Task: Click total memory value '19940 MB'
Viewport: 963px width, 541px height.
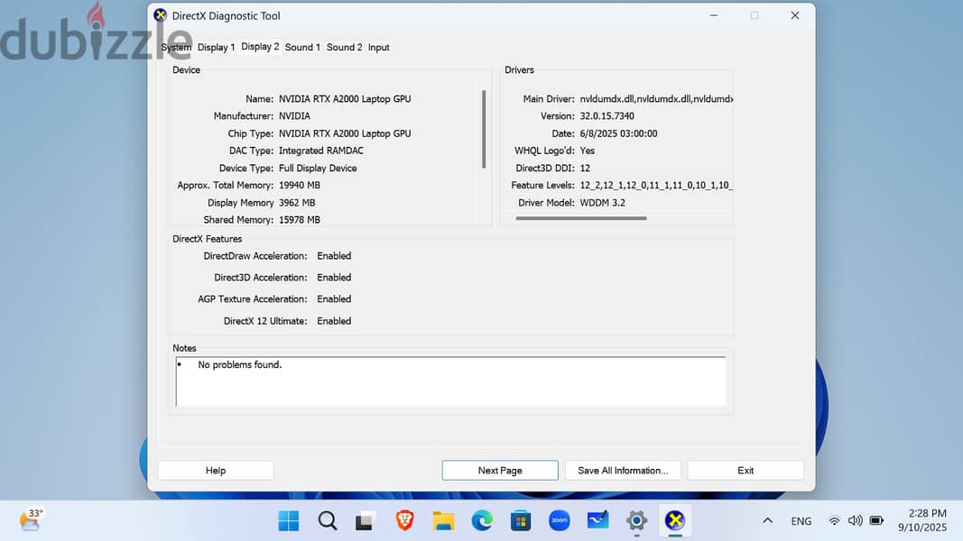Action: coord(299,185)
